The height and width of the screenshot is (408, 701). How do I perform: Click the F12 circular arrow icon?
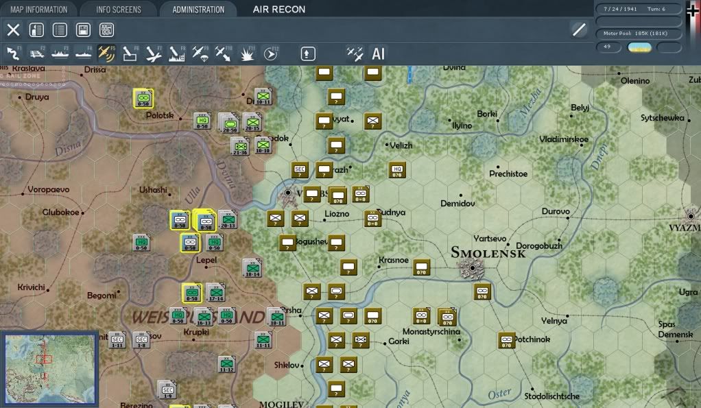click(270, 53)
